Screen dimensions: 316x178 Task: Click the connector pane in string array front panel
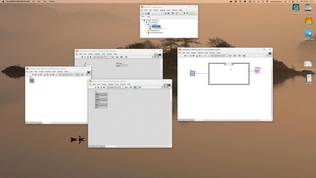[166, 86]
